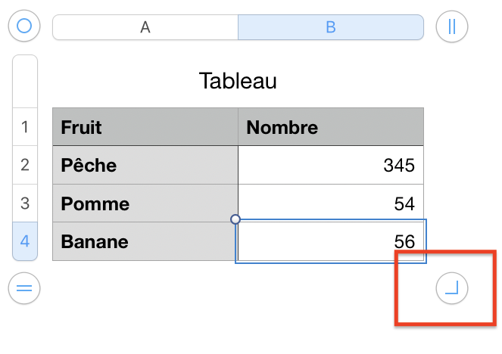Screen dimensions: 502x354
Task: Select column A header
Action: [145, 27]
